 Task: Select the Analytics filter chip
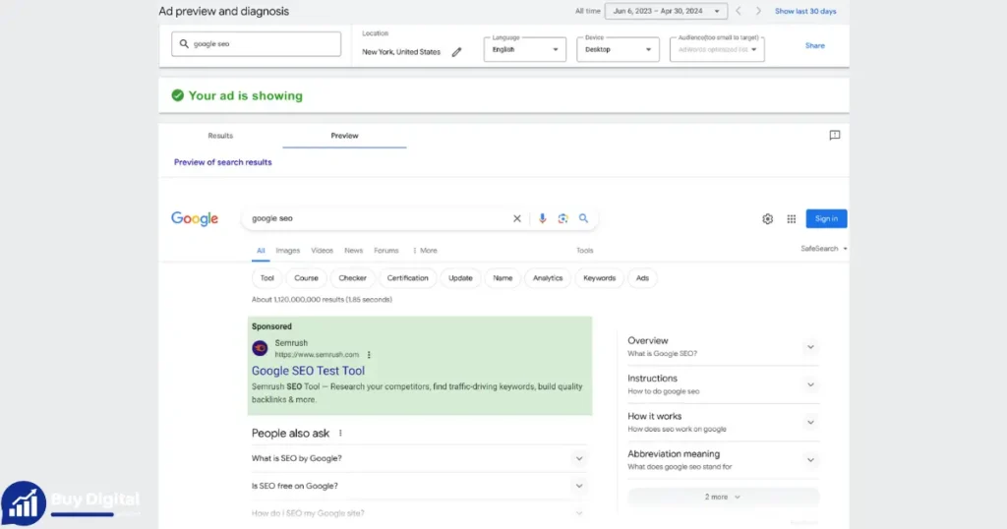(548, 278)
